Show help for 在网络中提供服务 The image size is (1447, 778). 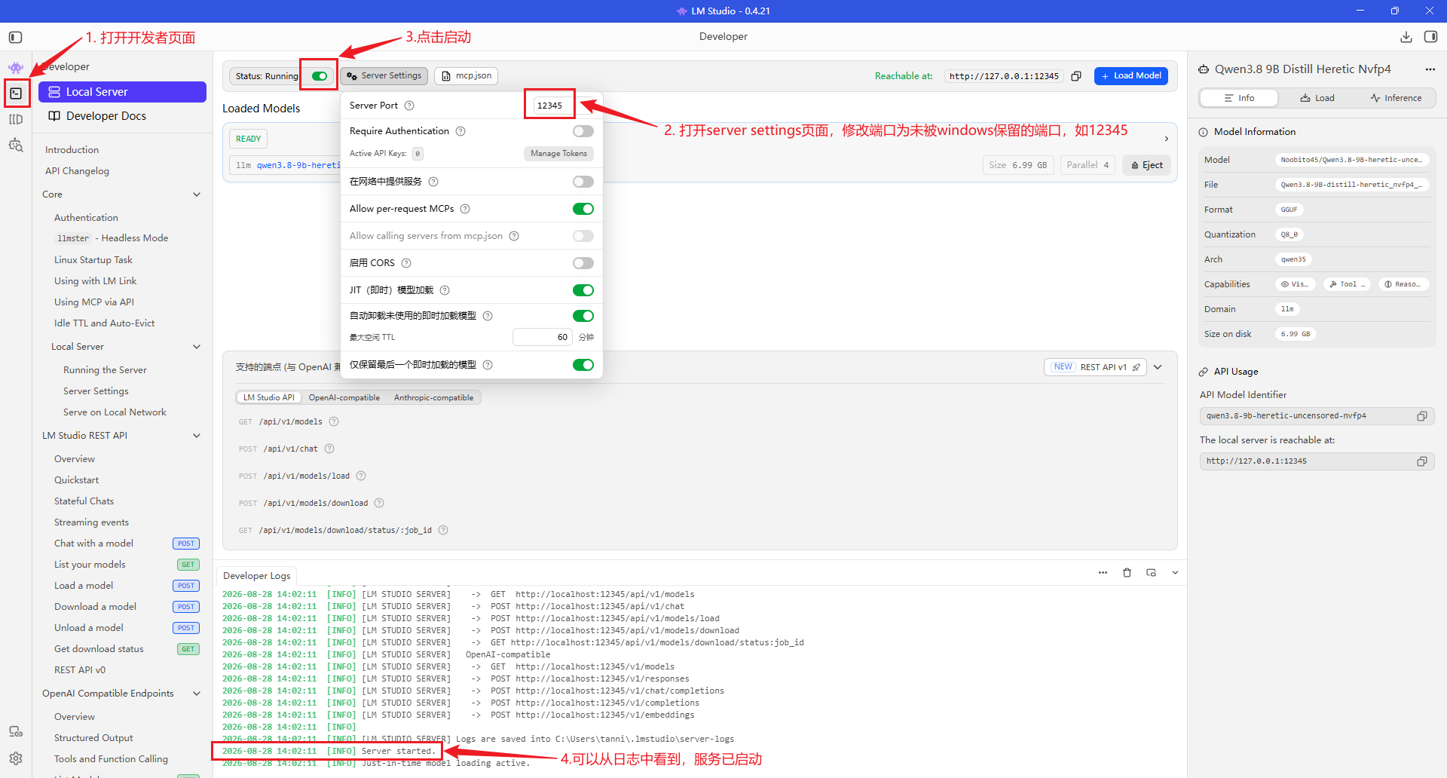[x=433, y=182]
